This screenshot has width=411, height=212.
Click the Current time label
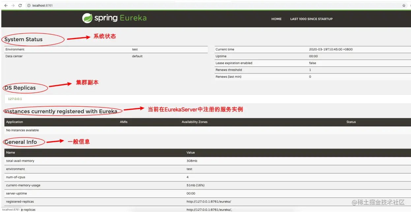click(x=225, y=49)
